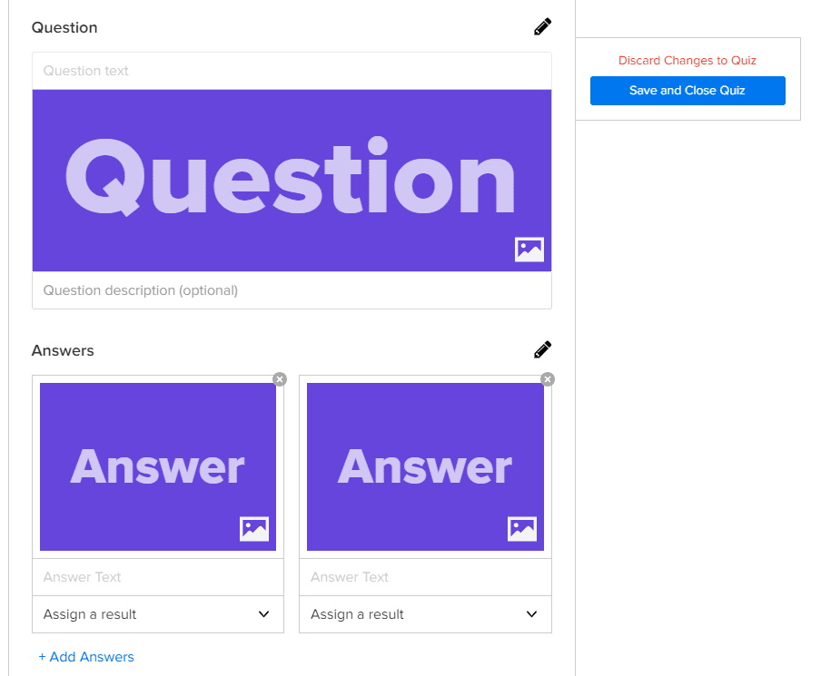Open image picker on first Answer card
The image size is (821, 676).
(x=254, y=529)
